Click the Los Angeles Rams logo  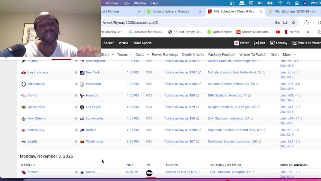pyautogui.click(x=82, y=119)
